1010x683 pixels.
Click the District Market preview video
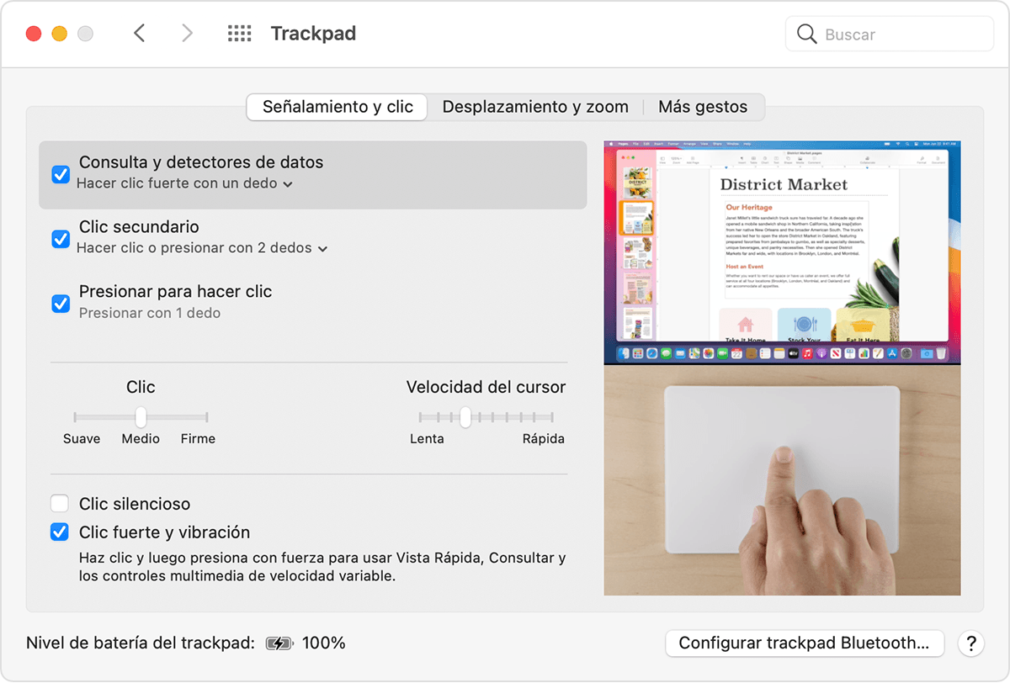click(782, 251)
